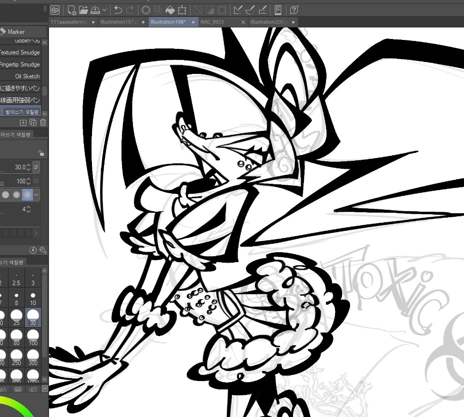This screenshot has height=417, width=464.
Task: Undo the last action
Action: (118, 10)
